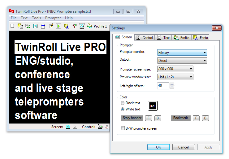Select the Black text radio button
The height and width of the screenshot is (159, 229).
click(x=123, y=103)
